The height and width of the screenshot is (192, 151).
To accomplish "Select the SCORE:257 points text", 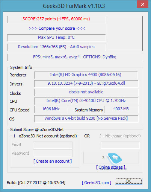I will [x=56, y=19].
